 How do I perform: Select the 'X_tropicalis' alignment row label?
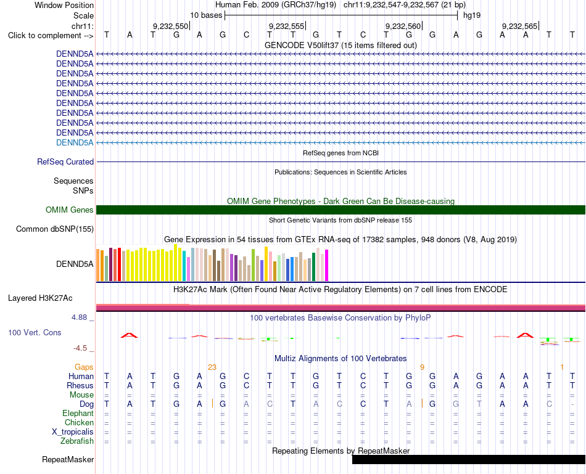(73, 432)
